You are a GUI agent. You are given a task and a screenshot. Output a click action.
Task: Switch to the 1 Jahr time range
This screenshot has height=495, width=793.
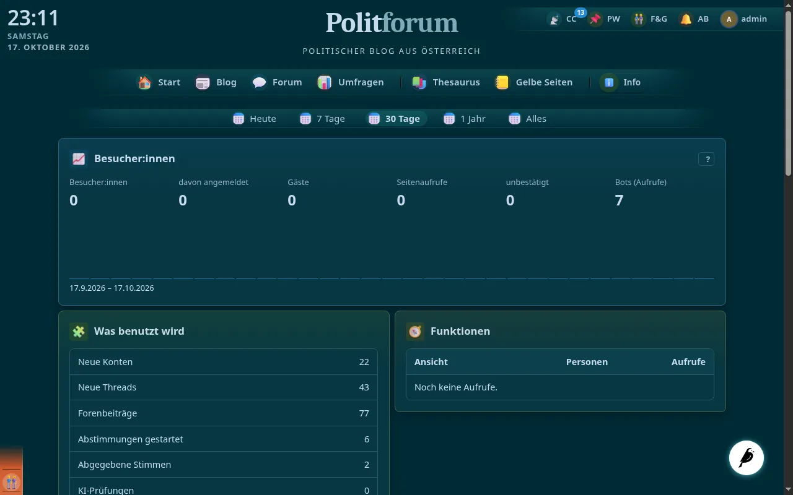[465, 119]
